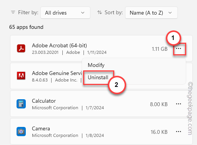Click the filter lines icon
This screenshot has width=197, height=145.
click(13, 12)
